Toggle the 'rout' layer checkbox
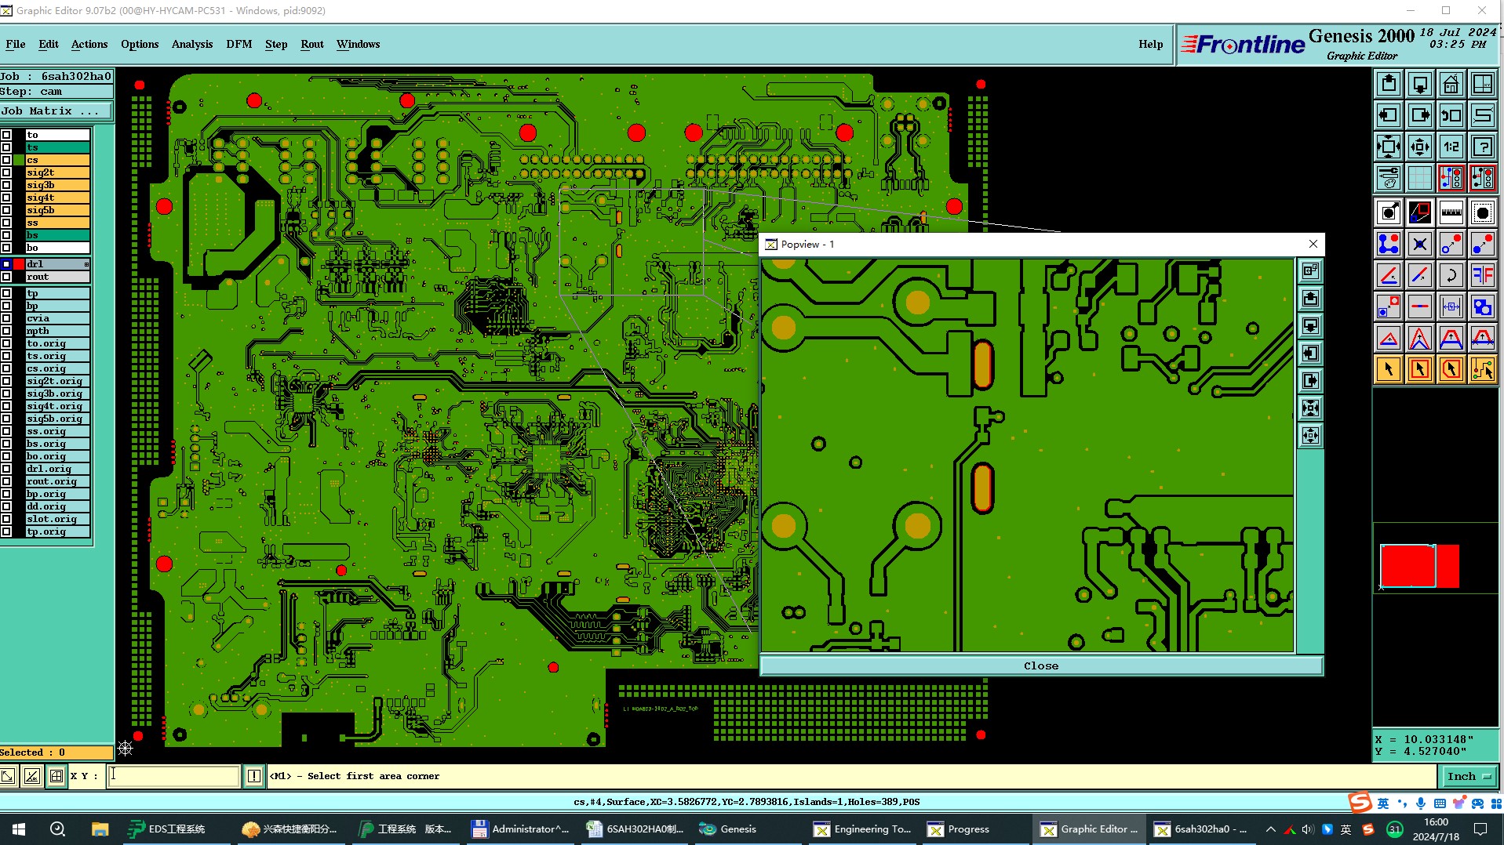1504x845 pixels. pos(6,277)
